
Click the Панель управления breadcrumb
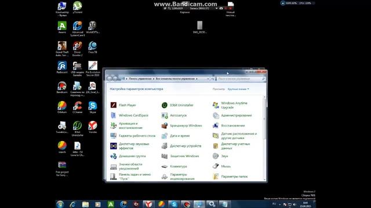tap(140, 79)
